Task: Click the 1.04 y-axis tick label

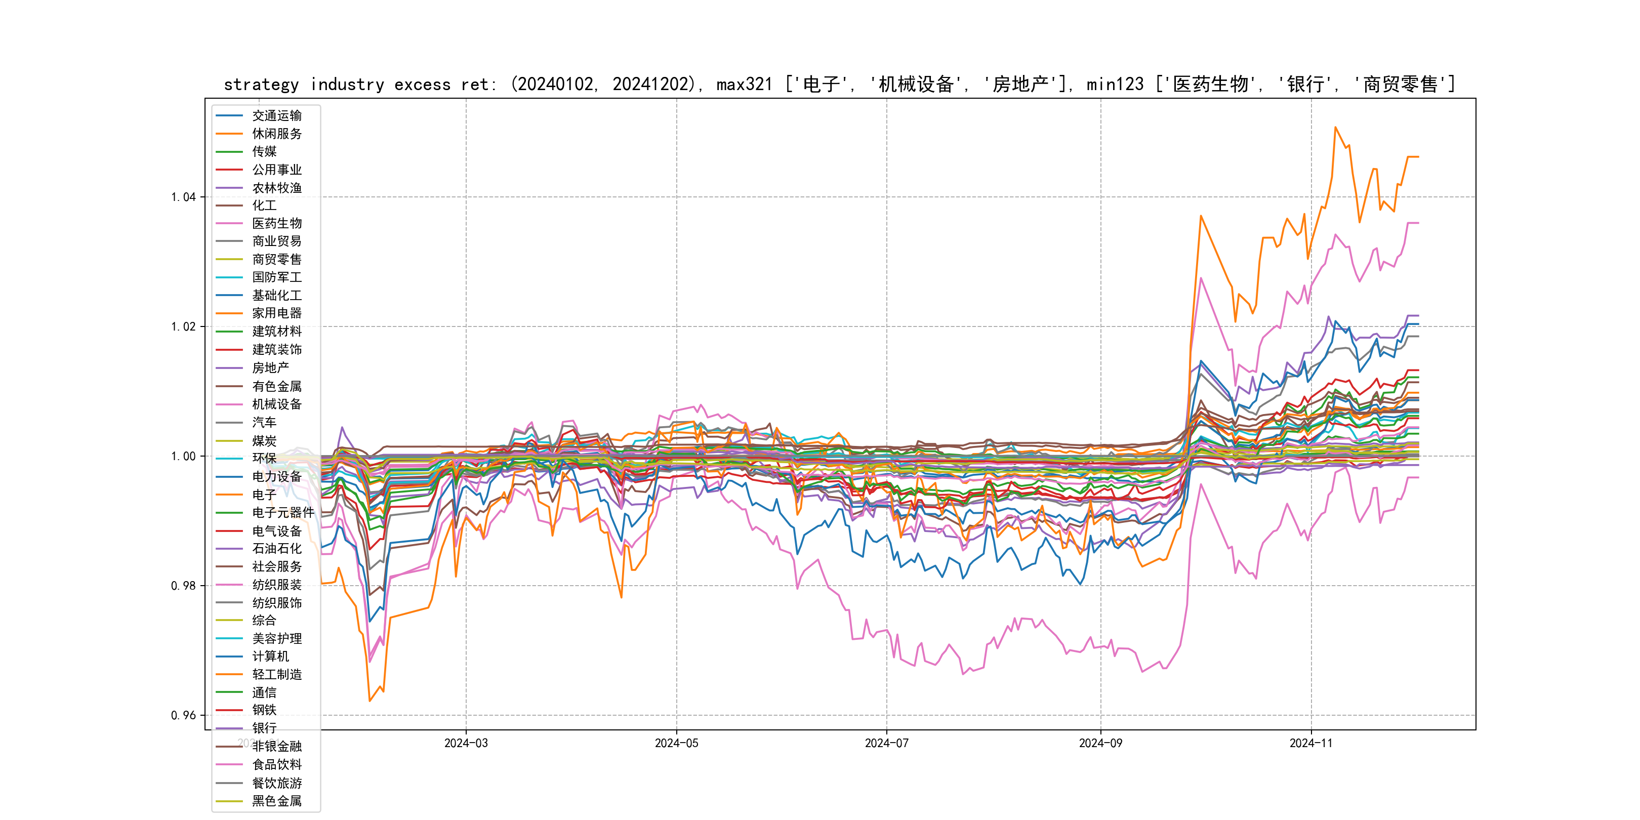Action: point(183,197)
